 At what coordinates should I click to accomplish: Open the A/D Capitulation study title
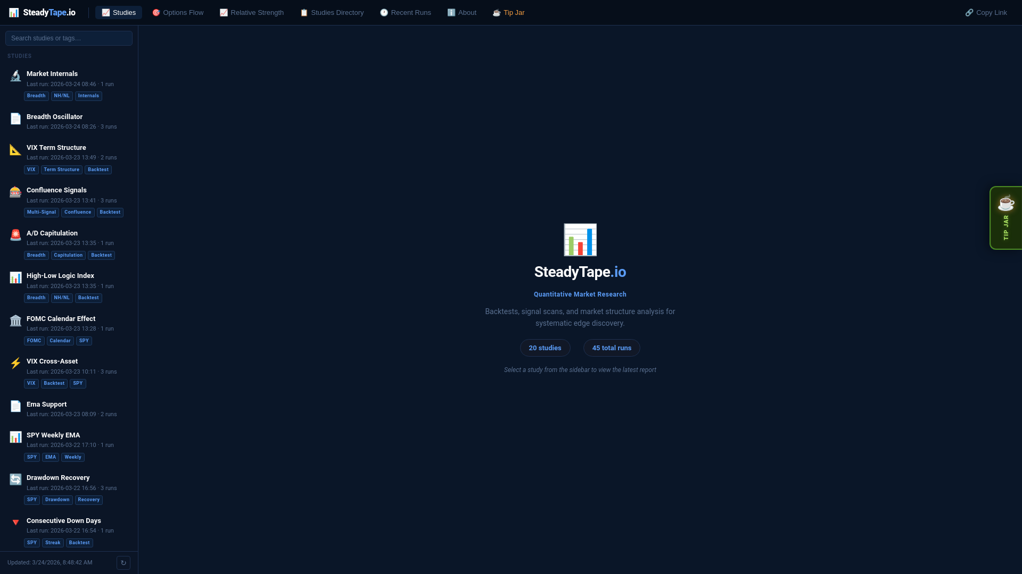click(52, 233)
